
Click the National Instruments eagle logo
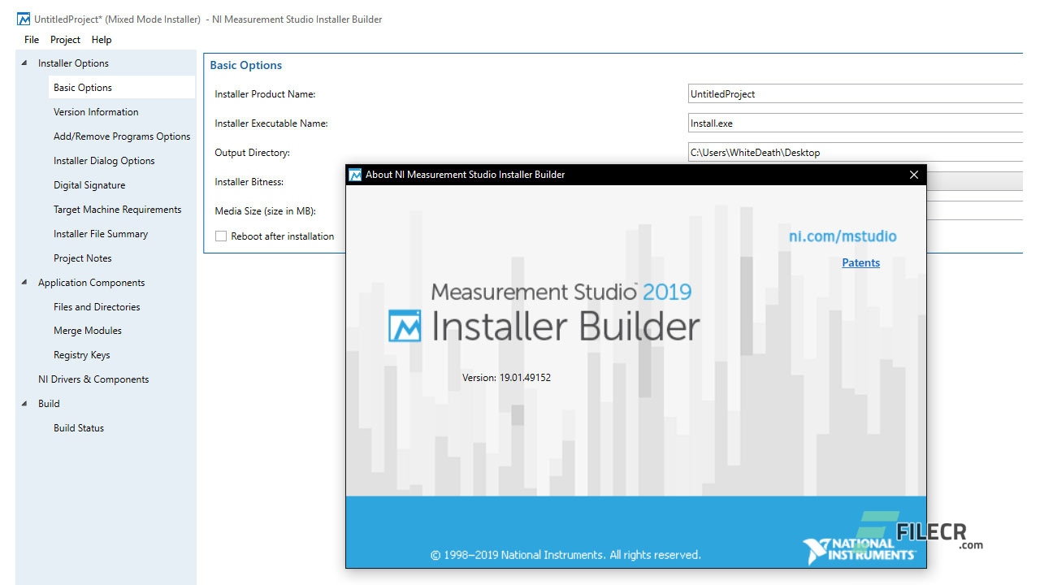click(x=816, y=551)
